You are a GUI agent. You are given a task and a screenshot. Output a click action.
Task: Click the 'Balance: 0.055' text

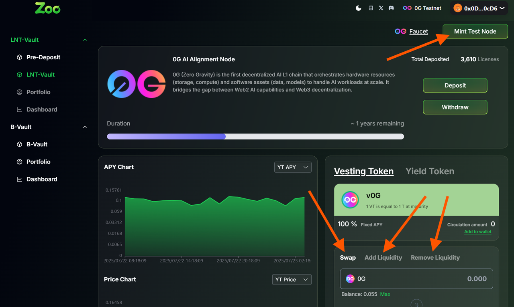tap(359, 294)
